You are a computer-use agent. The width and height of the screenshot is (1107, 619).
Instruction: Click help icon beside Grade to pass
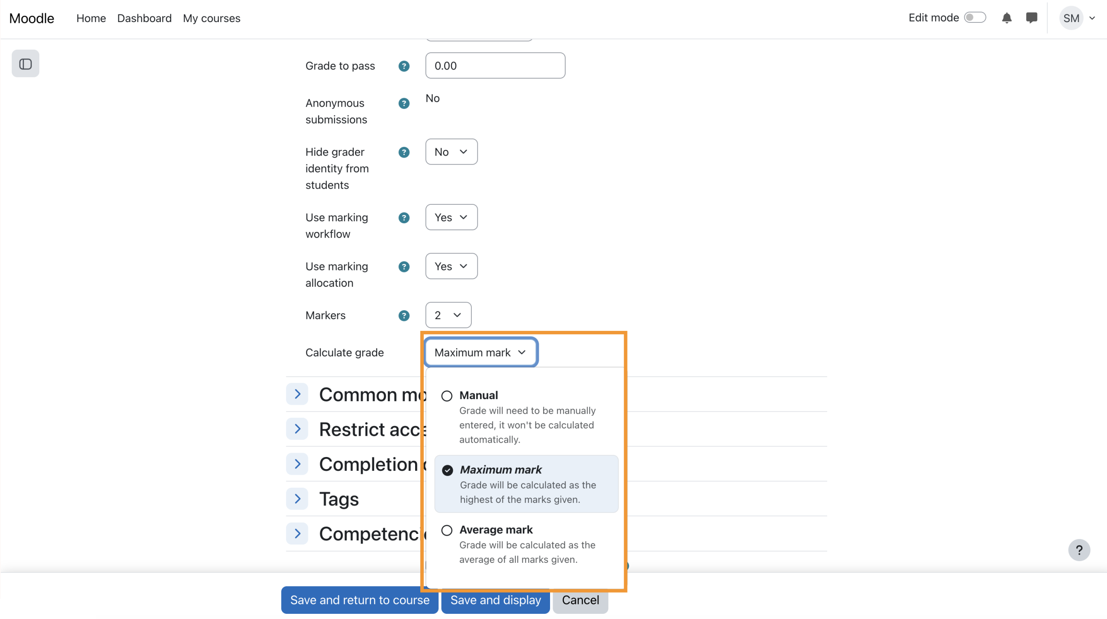click(404, 66)
